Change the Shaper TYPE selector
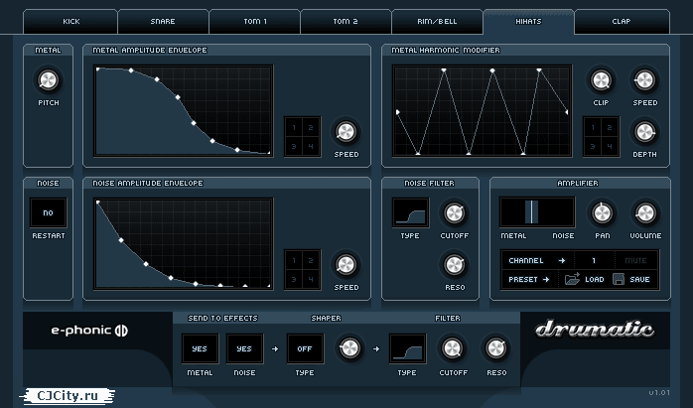Screen dimensions: 693x408 click(305, 348)
